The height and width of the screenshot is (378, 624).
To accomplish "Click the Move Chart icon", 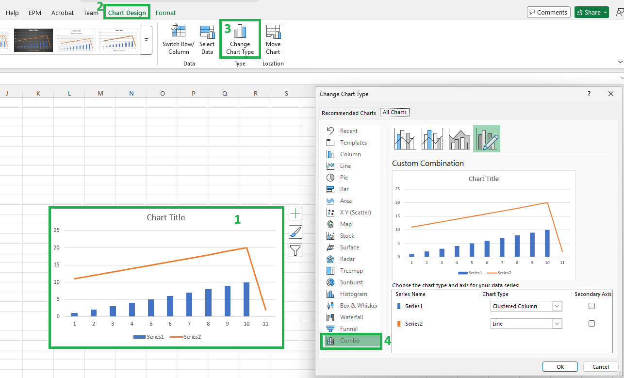I will click(273, 31).
